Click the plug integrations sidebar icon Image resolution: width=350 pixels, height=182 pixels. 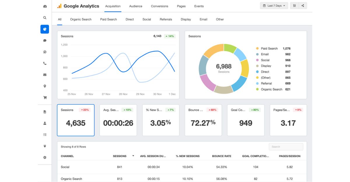click(45, 146)
